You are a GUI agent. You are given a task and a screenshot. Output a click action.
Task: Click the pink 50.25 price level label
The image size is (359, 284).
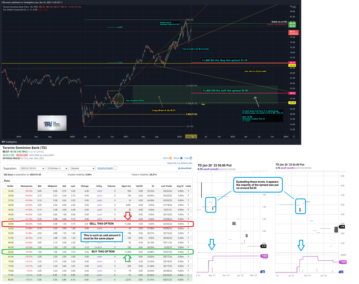pyautogui.click(x=293, y=93)
